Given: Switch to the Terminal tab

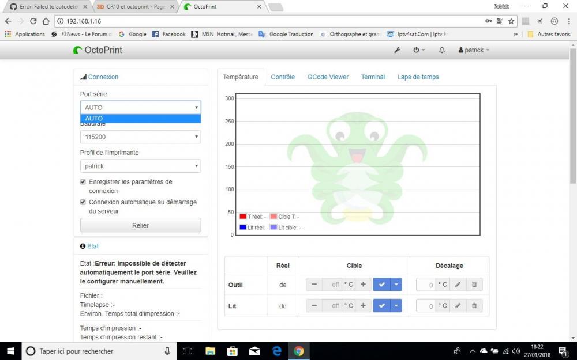Looking at the screenshot, I should [x=373, y=77].
